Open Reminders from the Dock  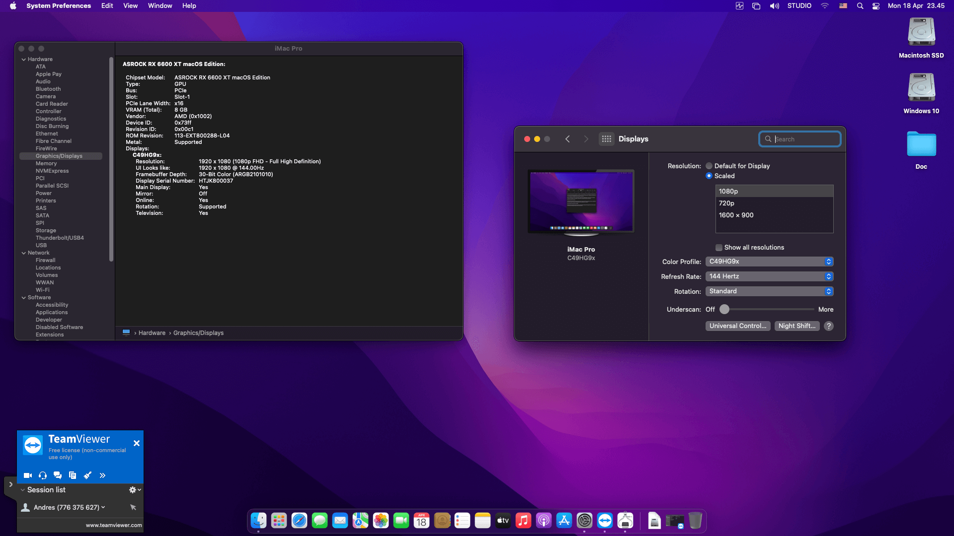click(x=462, y=520)
